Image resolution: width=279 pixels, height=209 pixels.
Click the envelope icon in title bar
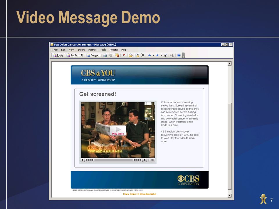(x=52, y=44)
